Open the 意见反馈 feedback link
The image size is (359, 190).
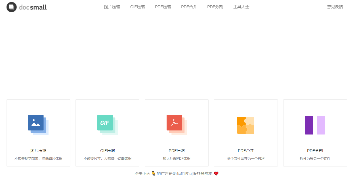(x=335, y=7)
